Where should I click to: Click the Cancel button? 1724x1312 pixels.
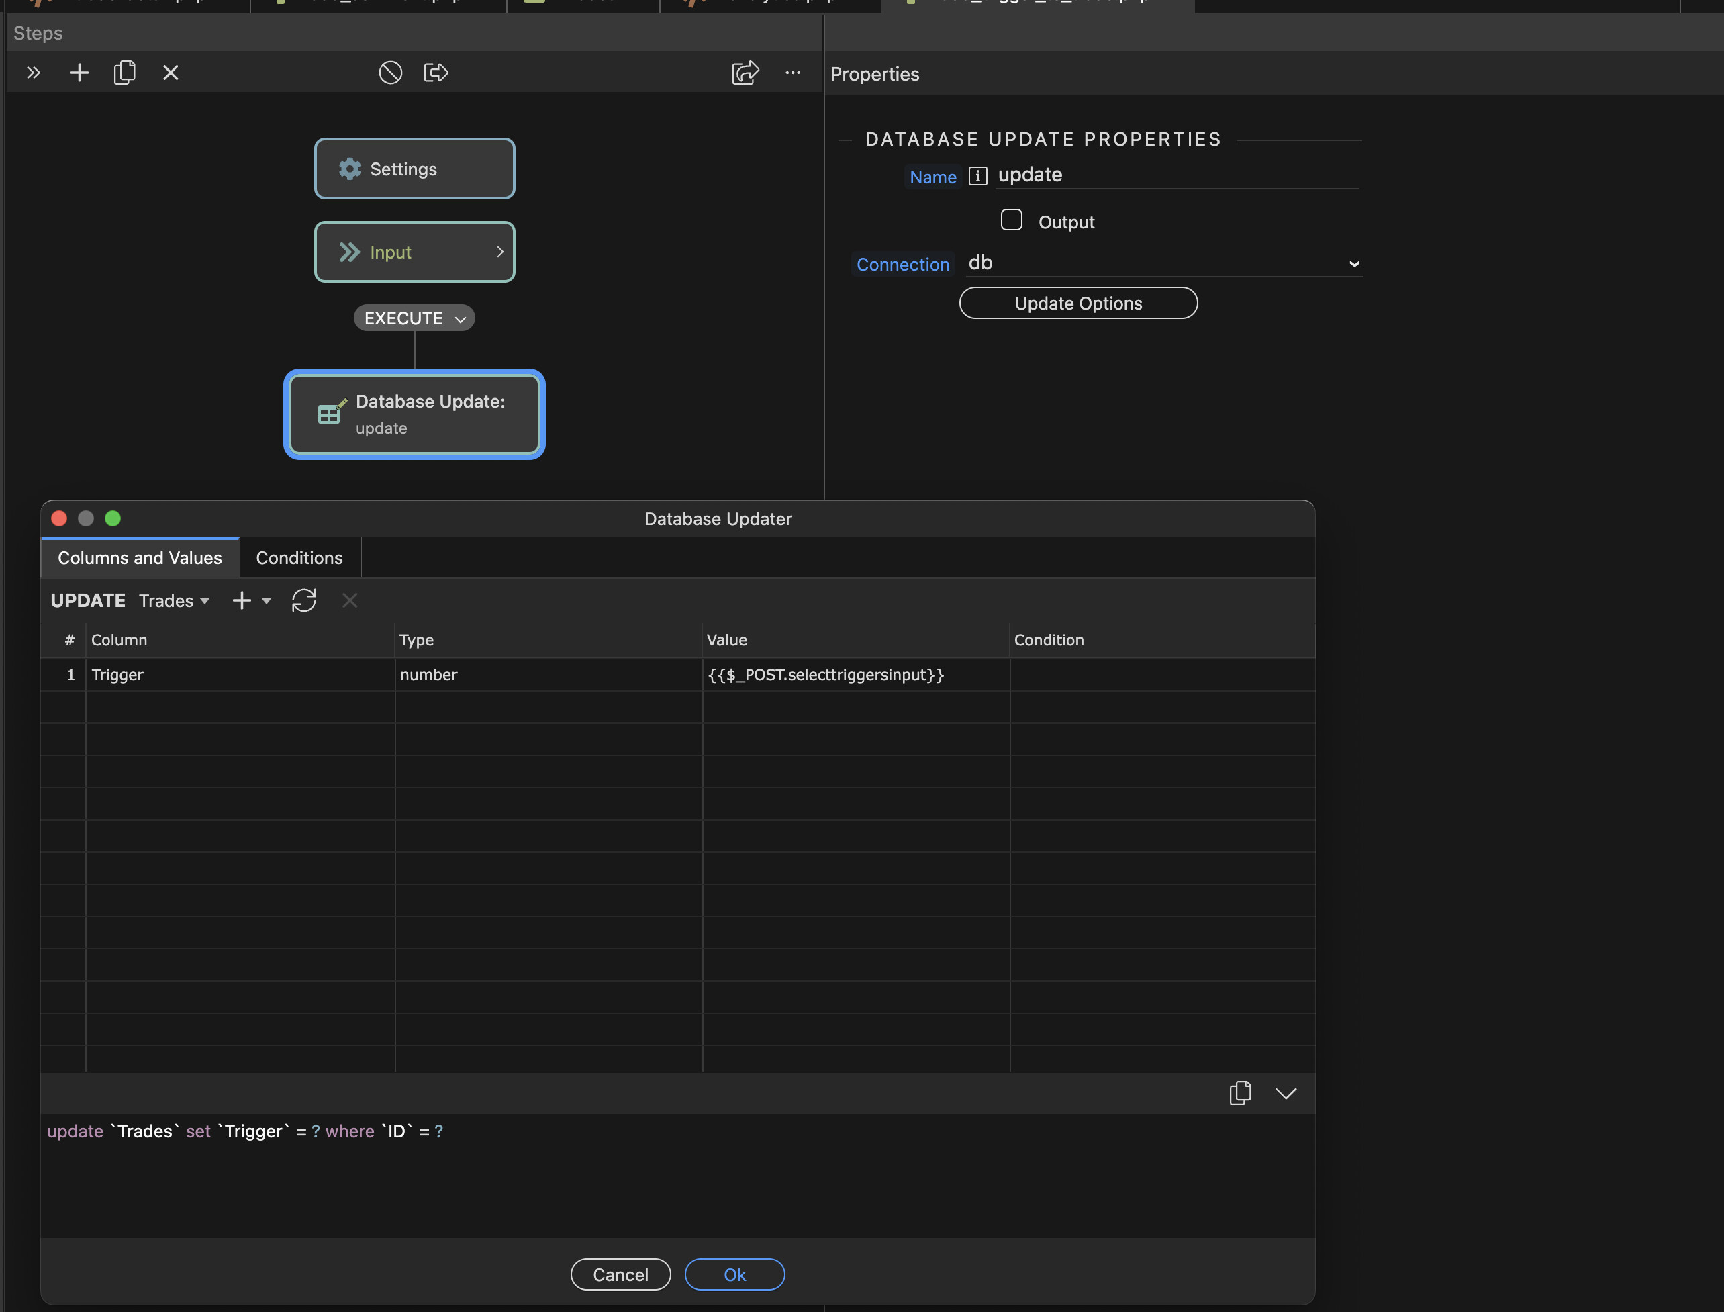coord(620,1274)
